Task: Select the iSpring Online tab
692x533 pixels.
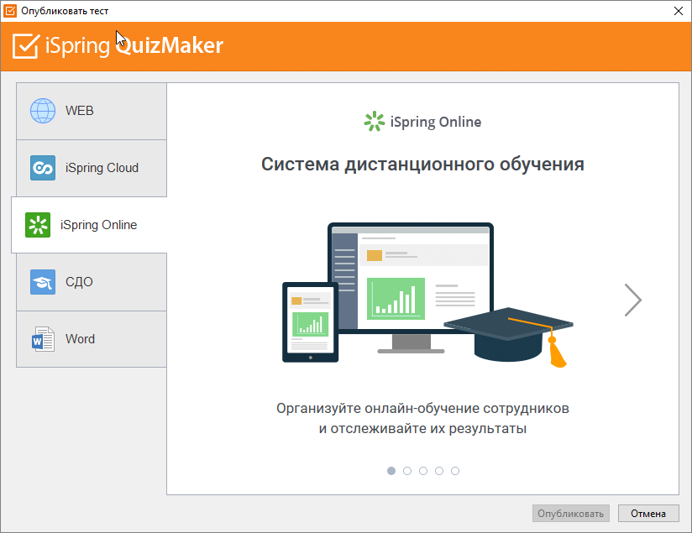Action: tap(89, 225)
